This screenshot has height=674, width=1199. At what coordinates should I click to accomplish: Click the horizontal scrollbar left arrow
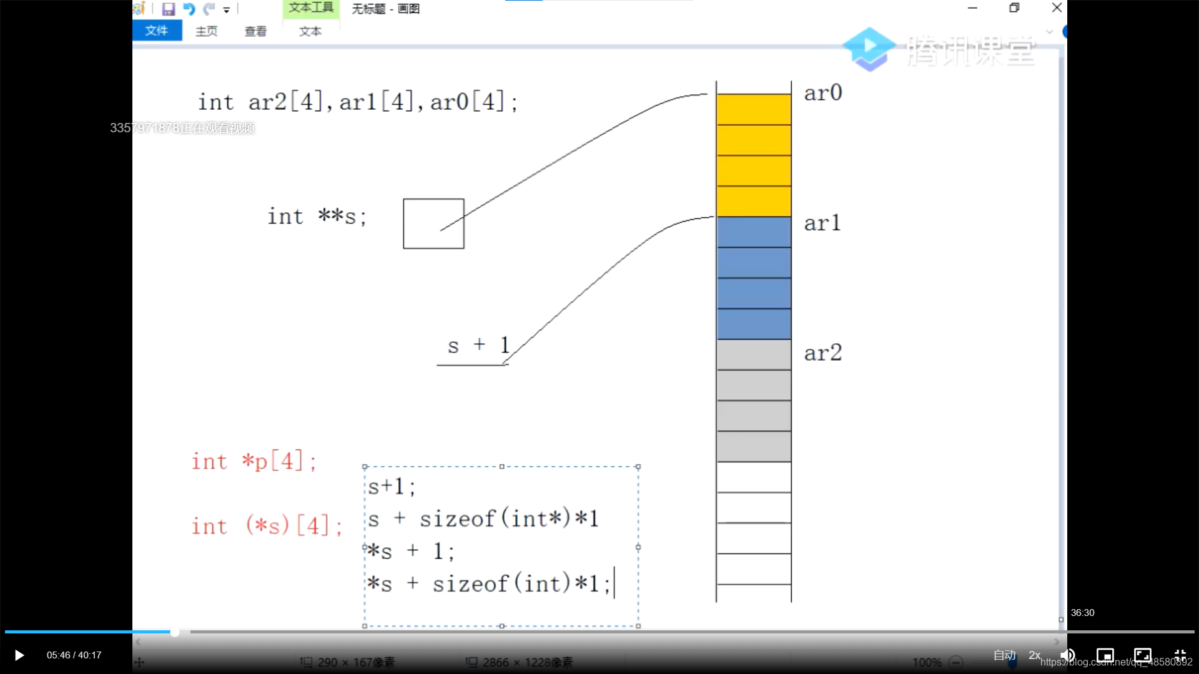[x=138, y=642]
